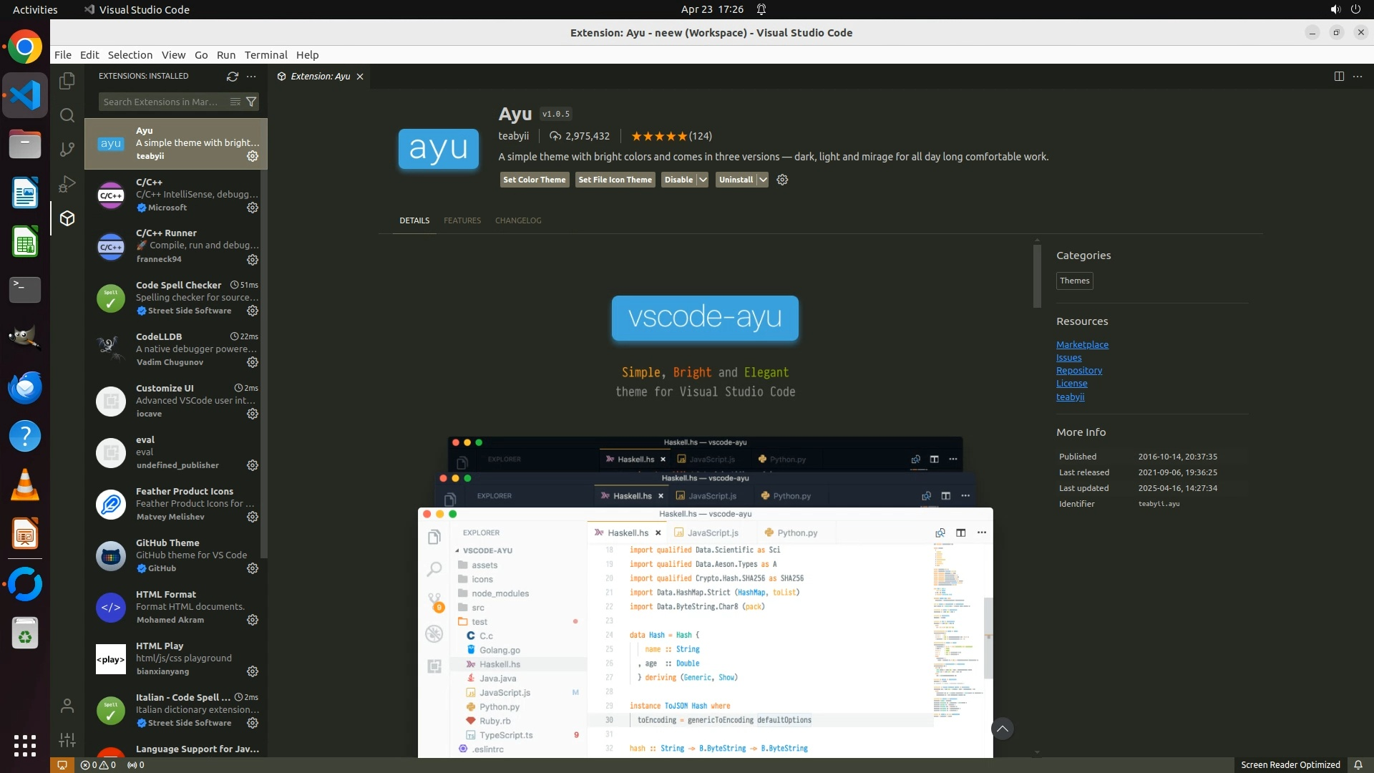Toggle notifications bell in status bar

coord(1358,764)
